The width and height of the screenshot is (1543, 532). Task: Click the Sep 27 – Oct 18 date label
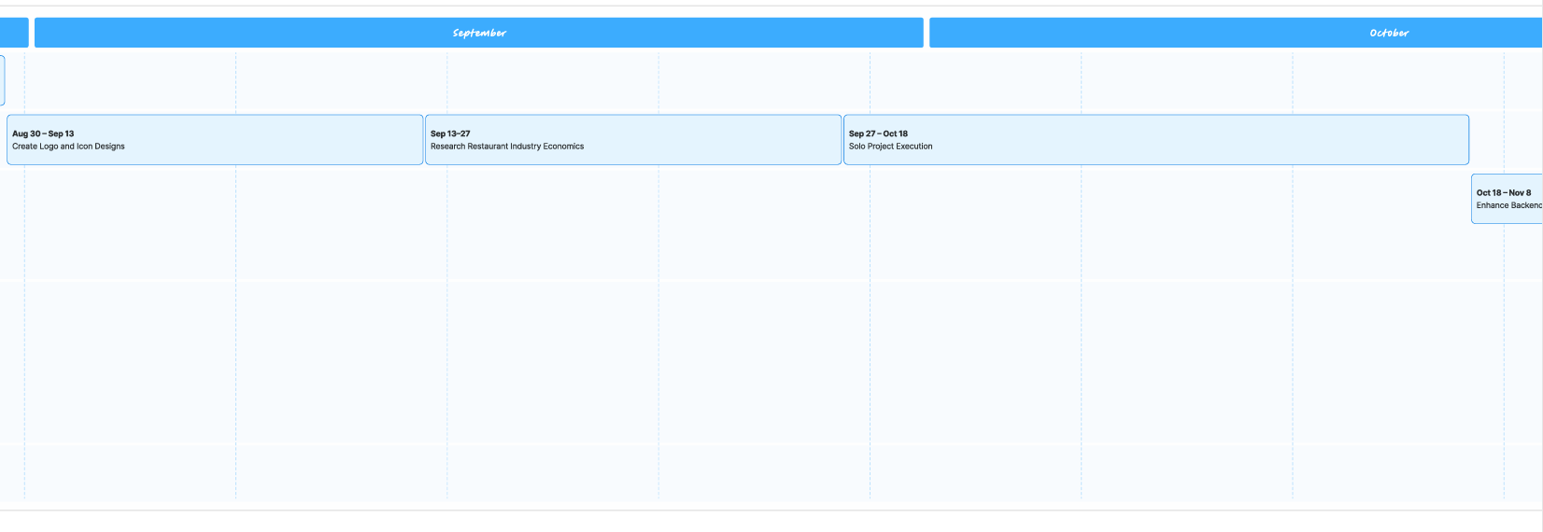coord(878,133)
